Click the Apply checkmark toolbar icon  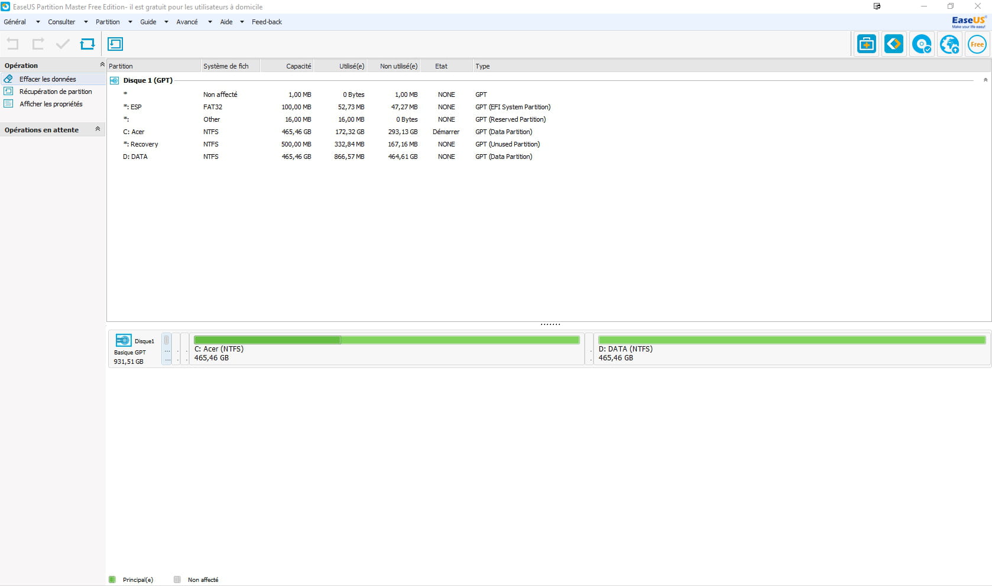click(63, 44)
